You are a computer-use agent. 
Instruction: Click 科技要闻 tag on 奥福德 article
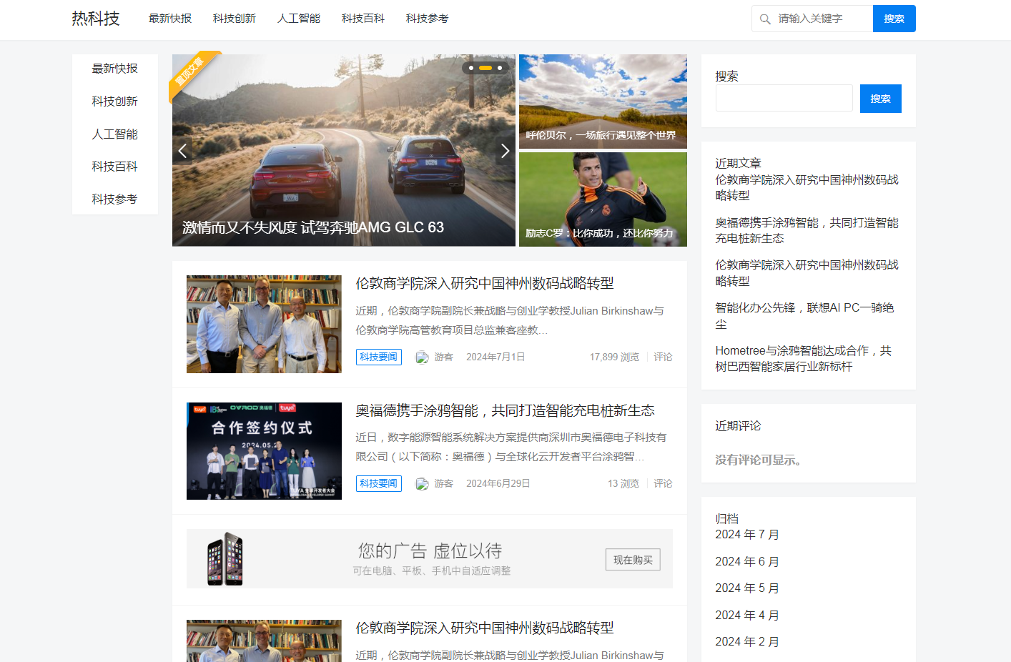379,483
